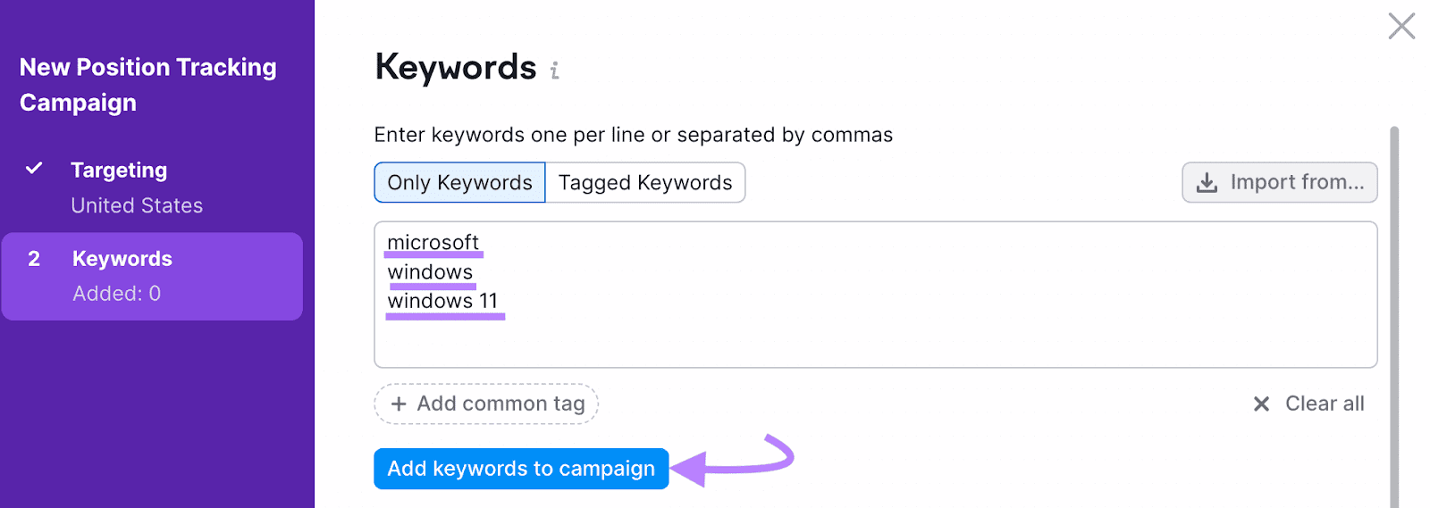
Task: Click the download icon in Import from
Action: pyautogui.click(x=1207, y=183)
